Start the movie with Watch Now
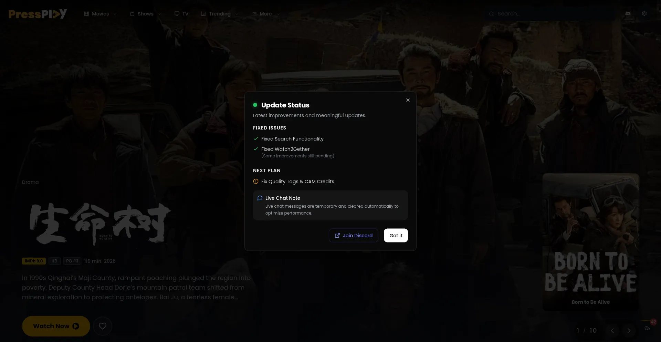 pos(56,326)
